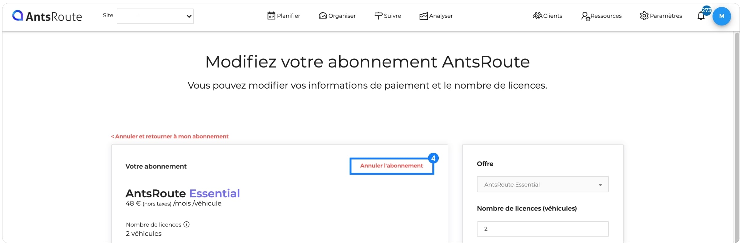Open the user avatar M menu
This screenshot has height=246, width=742.
click(x=722, y=16)
